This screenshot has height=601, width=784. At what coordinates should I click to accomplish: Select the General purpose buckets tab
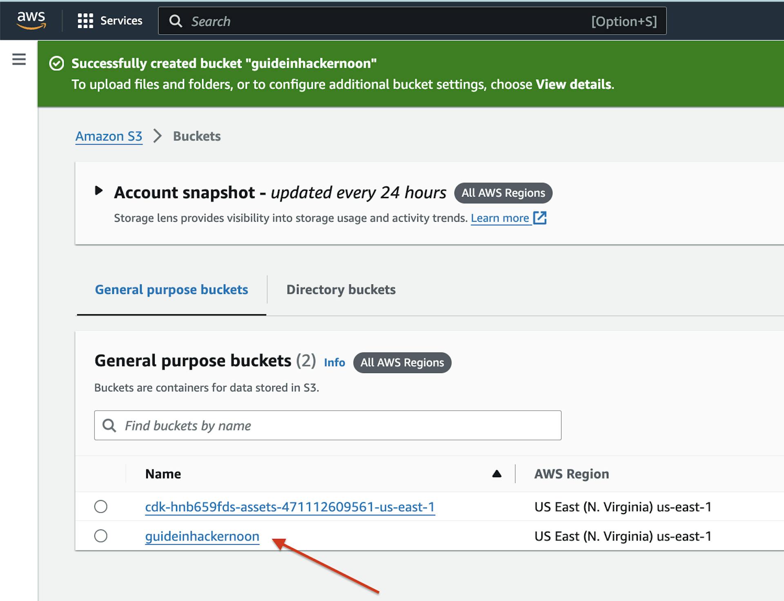click(x=171, y=290)
